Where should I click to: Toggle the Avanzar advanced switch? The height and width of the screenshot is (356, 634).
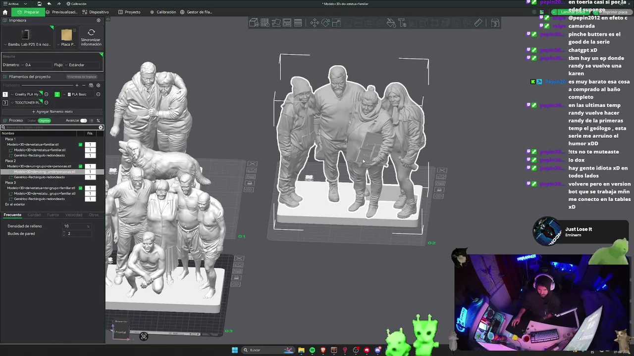(x=84, y=121)
